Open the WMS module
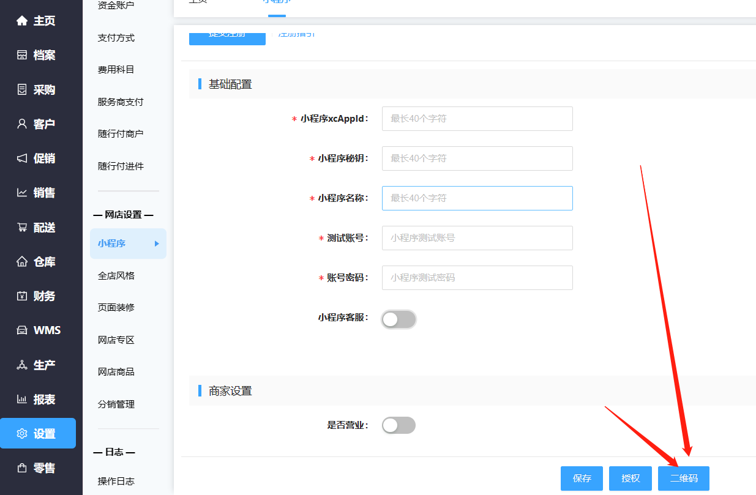Viewport: 756px width, 495px height. point(39,330)
